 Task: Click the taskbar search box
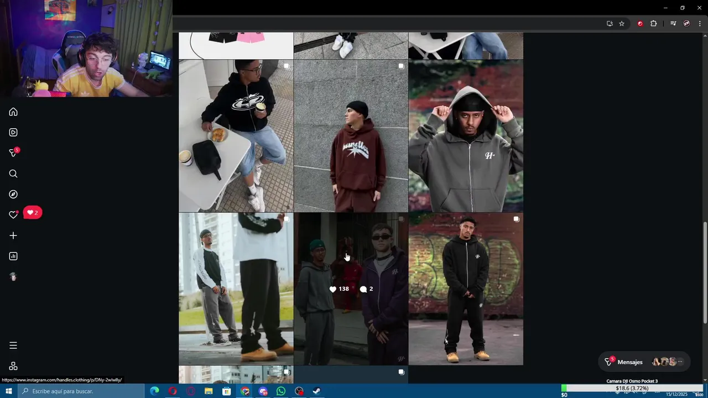(x=81, y=391)
